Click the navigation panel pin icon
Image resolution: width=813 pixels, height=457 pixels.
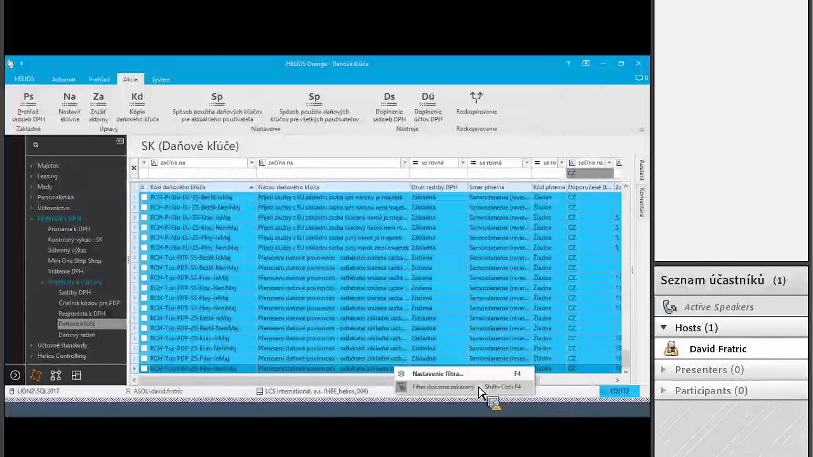tap(120, 142)
